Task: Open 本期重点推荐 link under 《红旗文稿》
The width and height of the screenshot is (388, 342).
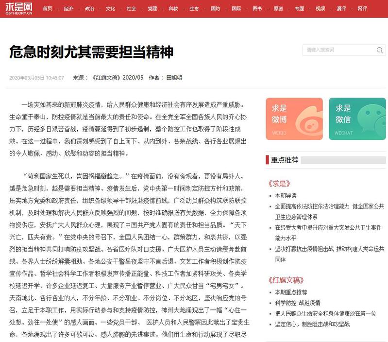Action: tap(291, 292)
